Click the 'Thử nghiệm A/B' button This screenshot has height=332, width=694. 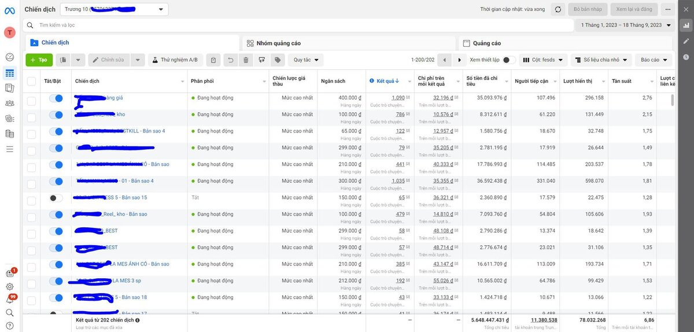175,60
